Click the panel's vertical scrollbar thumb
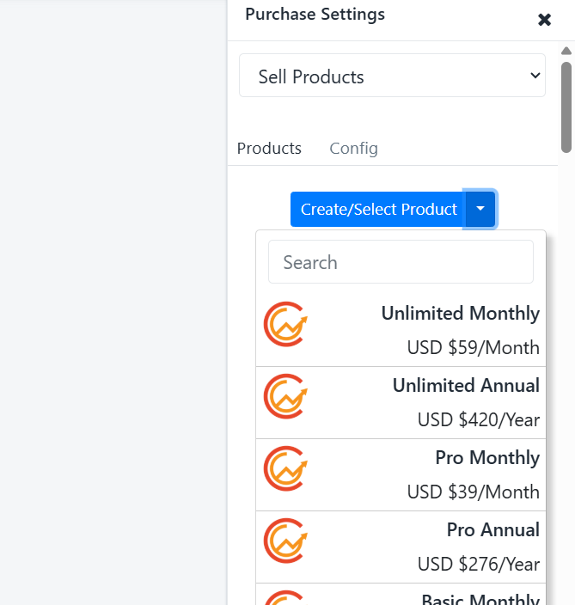Viewport: 575px width, 605px height. [566, 107]
